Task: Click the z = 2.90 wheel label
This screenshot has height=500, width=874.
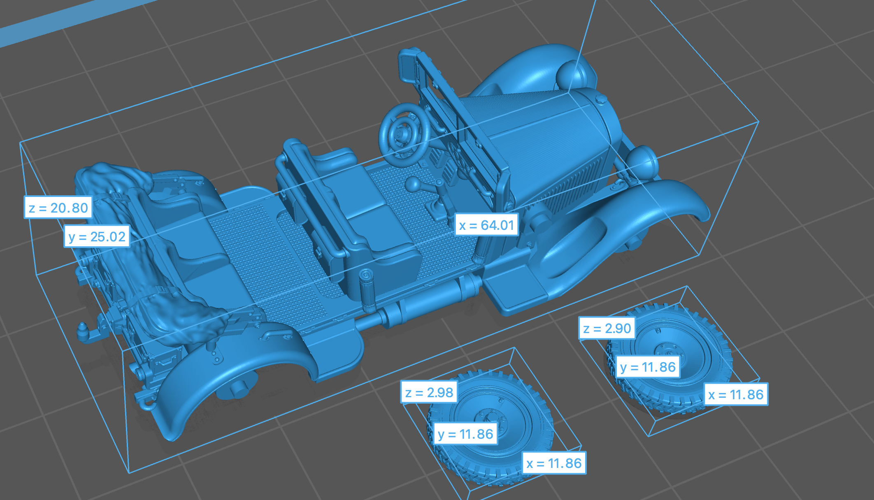Action: [x=607, y=328]
